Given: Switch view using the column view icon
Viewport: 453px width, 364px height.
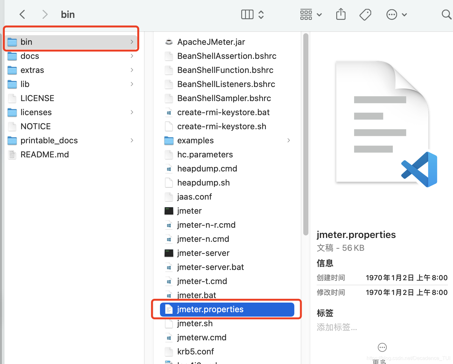Looking at the screenshot, I should click(247, 14).
